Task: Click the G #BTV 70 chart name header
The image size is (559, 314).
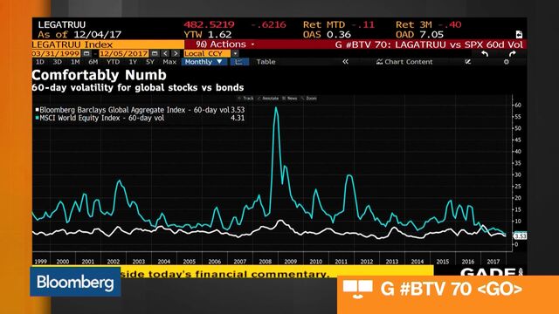Action: click(x=429, y=44)
